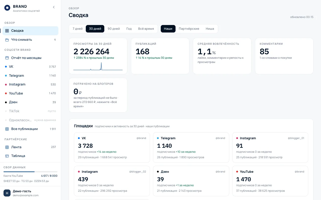
Task: Click the Что снимать folder icon
Action: [x=7, y=40]
